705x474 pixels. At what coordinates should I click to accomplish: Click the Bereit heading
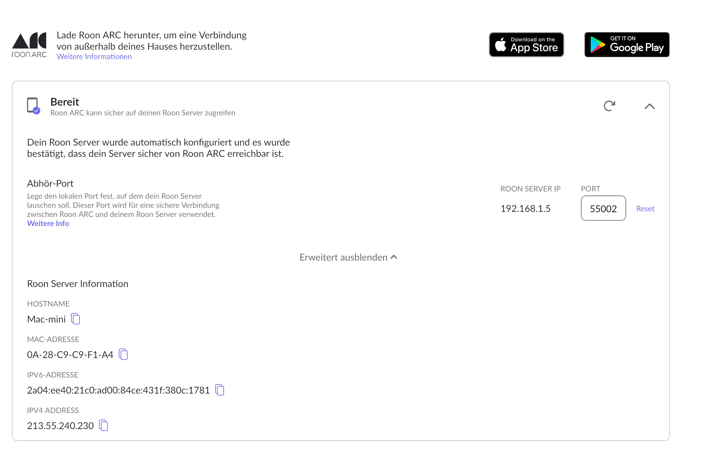click(65, 102)
